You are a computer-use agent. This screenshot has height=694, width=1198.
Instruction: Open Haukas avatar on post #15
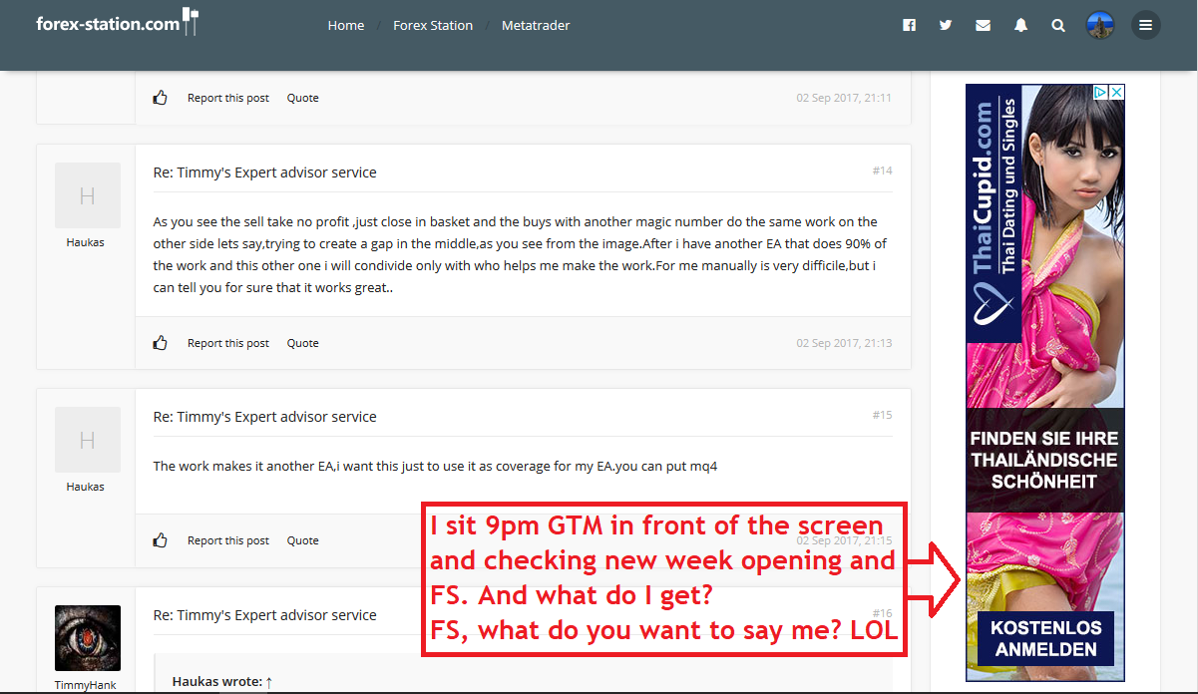[87, 440]
